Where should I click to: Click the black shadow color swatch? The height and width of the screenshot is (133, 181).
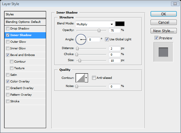pos(120,24)
